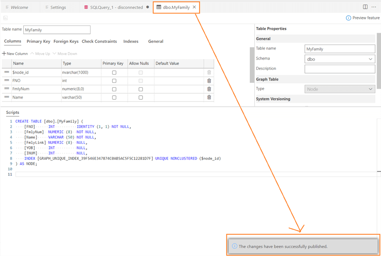
Task: Delete the FmlyNum column with trash icon
Action: [209, 89]
